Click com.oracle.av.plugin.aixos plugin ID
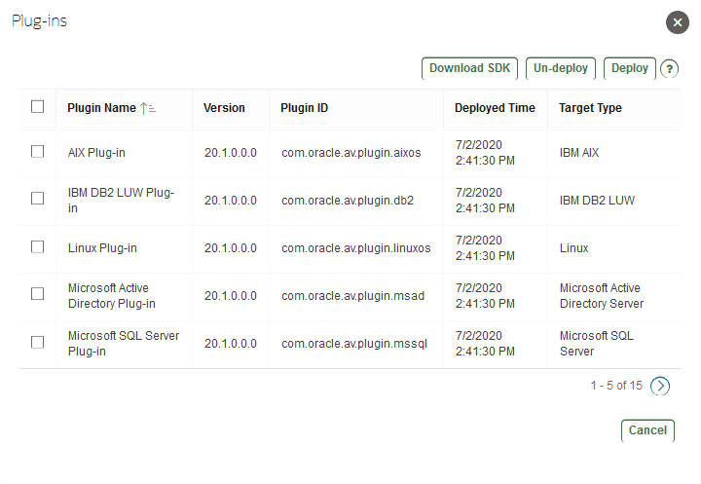The height and width of the screenshot is (484, 701). coord(350,153)
